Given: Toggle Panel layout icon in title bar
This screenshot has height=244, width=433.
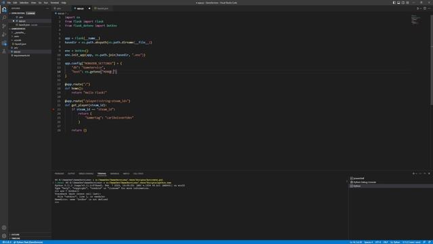Looking at the screenshot, I should 398,3.
